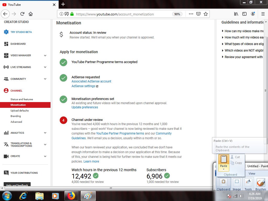The width and height of the screenshot is (268, 201).
Task: Open Branding under Channel
Action: coord(15,116)
